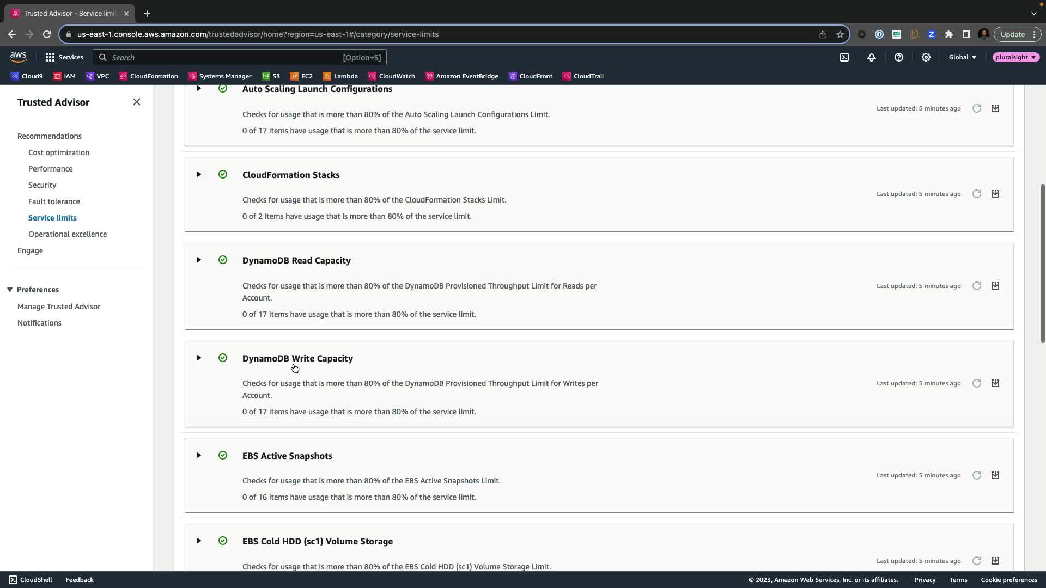Screen dimensions: 1046x588
Task: Open AWS CloudShell icon in top bar
Action: click(x=844, y=57)
